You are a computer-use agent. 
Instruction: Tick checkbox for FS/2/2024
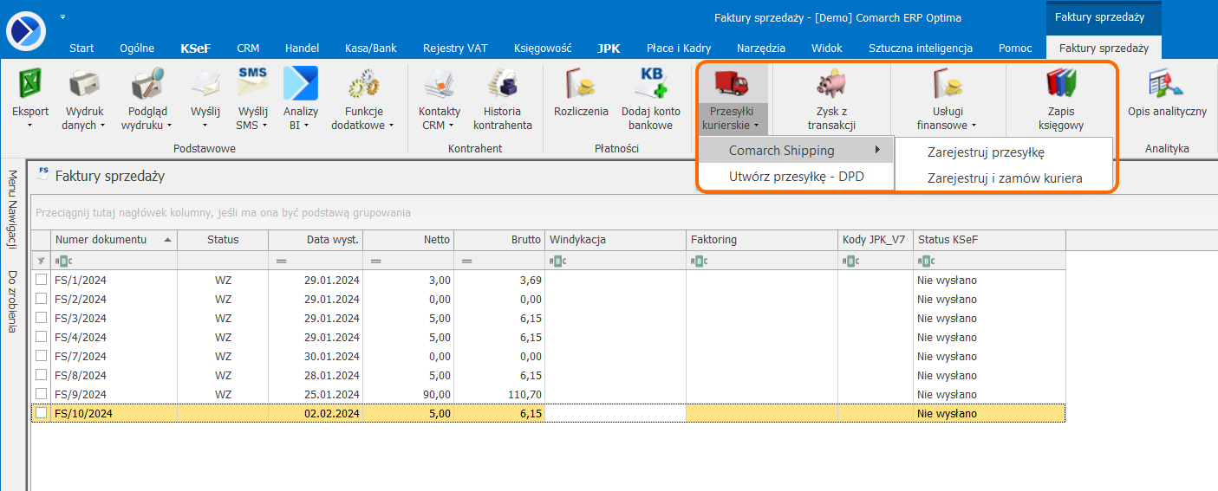pos(41,299)
